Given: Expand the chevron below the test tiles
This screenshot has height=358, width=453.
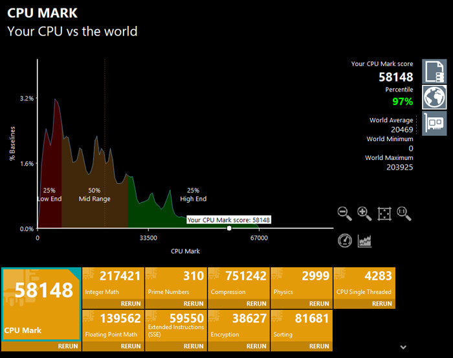Looking at the screenshot, I should pos(403,346).
